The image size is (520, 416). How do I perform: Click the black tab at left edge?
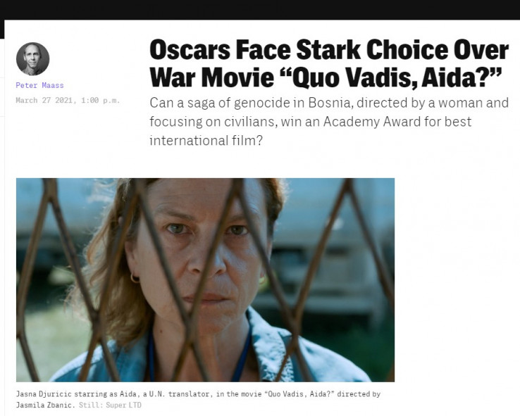pyautogui.click(x=2, y=29)
